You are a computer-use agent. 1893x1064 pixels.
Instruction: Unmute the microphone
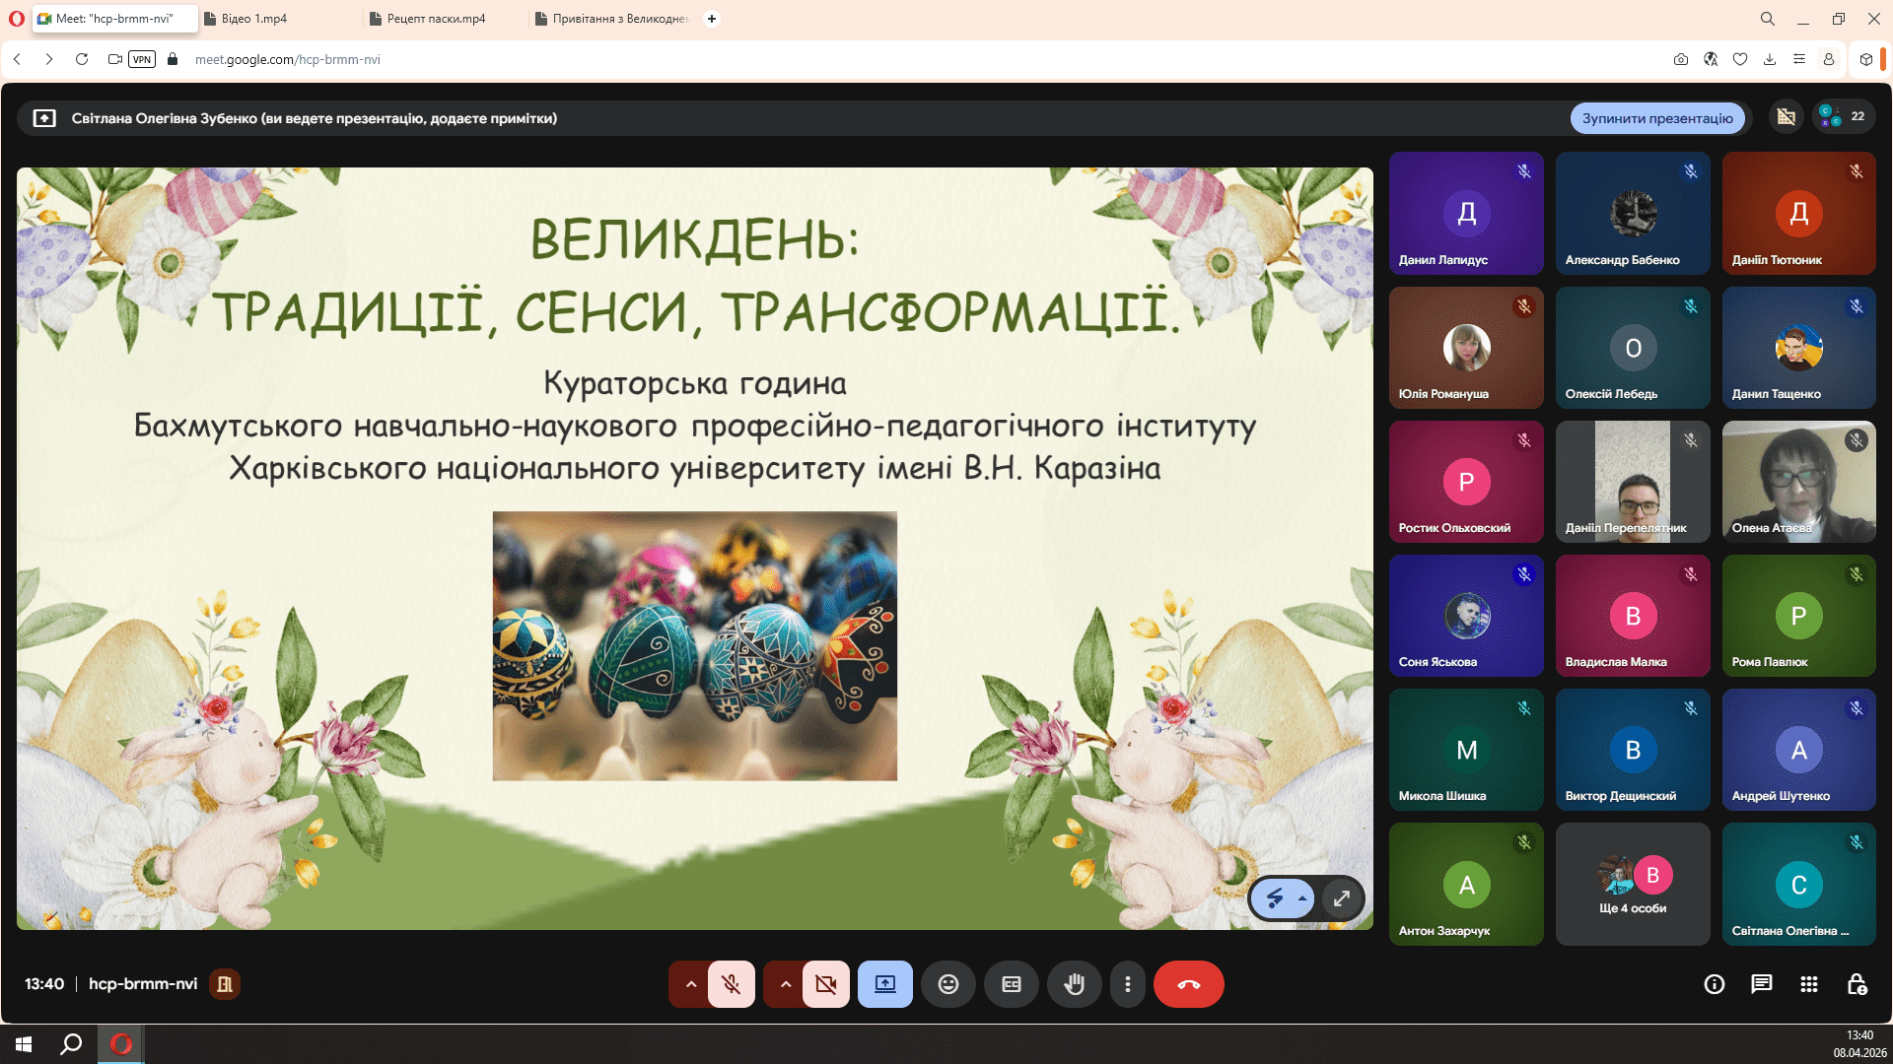(731, 984)
